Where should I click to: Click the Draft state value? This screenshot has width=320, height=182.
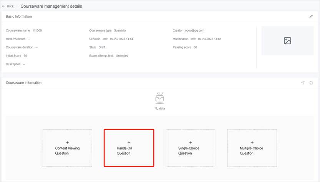pos(102,47)
